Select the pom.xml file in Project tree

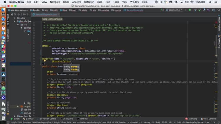coord(26,113)
